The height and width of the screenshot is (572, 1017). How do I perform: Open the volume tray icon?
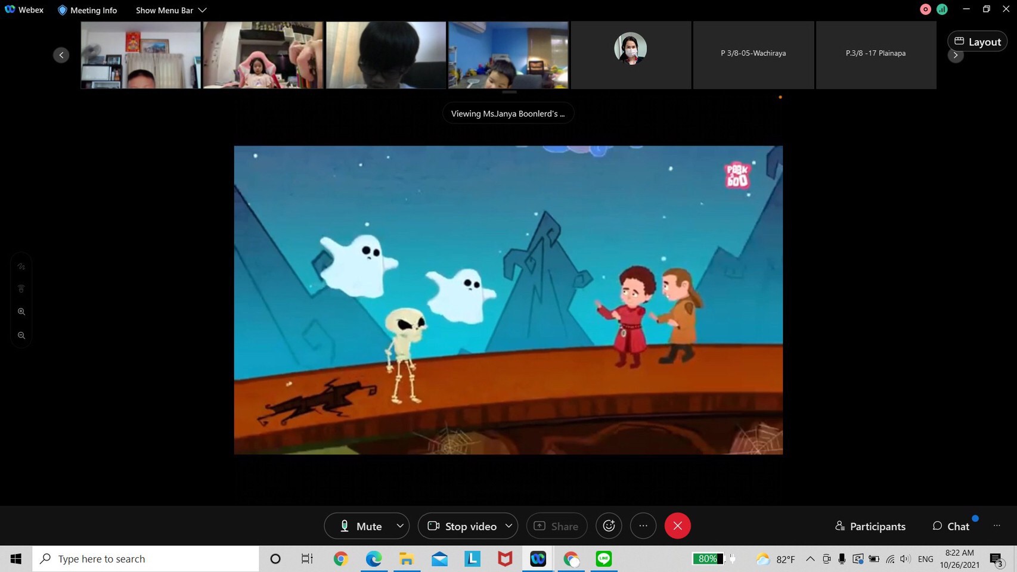pos(906,559)
